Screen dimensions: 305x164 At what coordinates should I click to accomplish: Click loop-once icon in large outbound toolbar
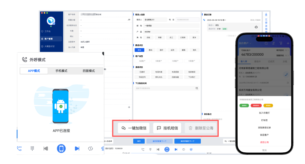point(91,149)
